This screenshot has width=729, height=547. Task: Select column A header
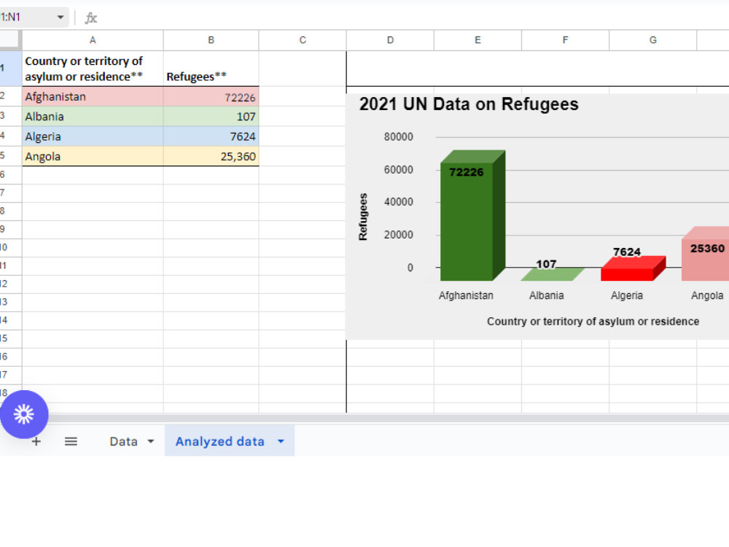coord(93,40)
